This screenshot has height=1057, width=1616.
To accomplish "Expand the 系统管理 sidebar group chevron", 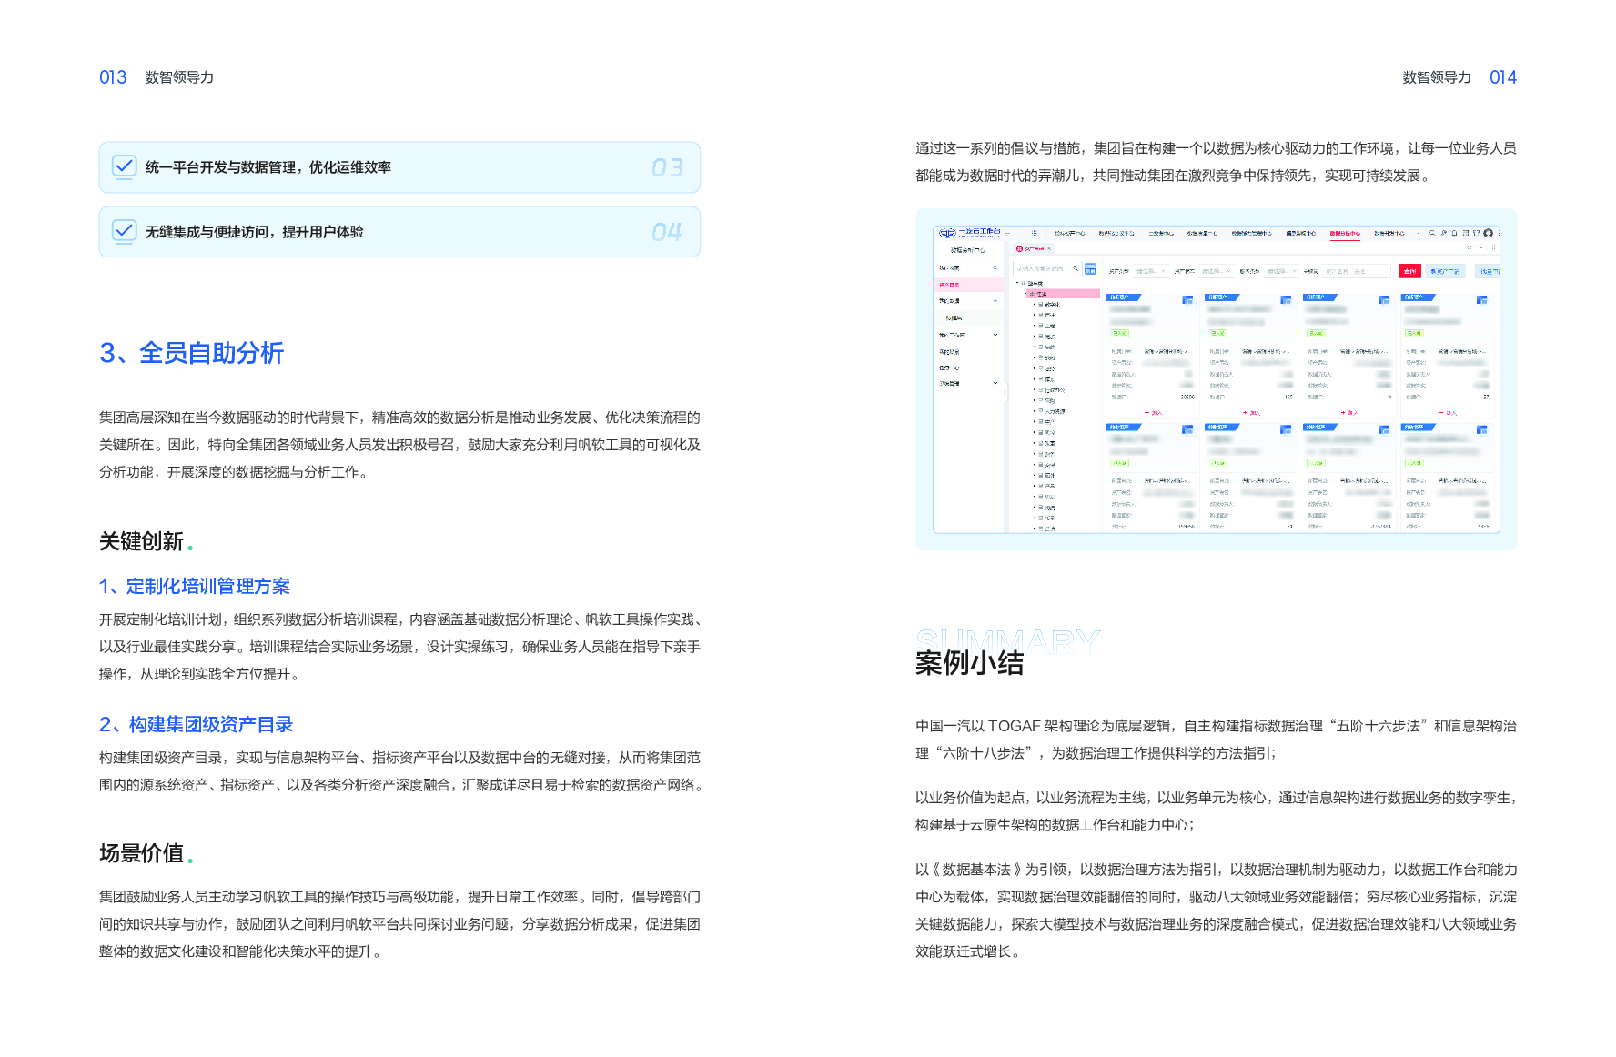I will 995,383.
